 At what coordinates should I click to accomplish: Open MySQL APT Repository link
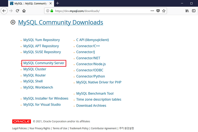41,46
